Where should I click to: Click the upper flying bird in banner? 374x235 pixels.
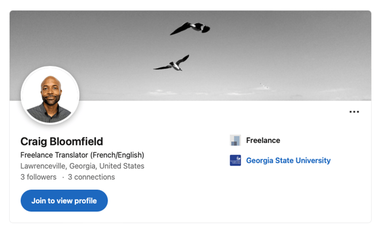point(191,28)
